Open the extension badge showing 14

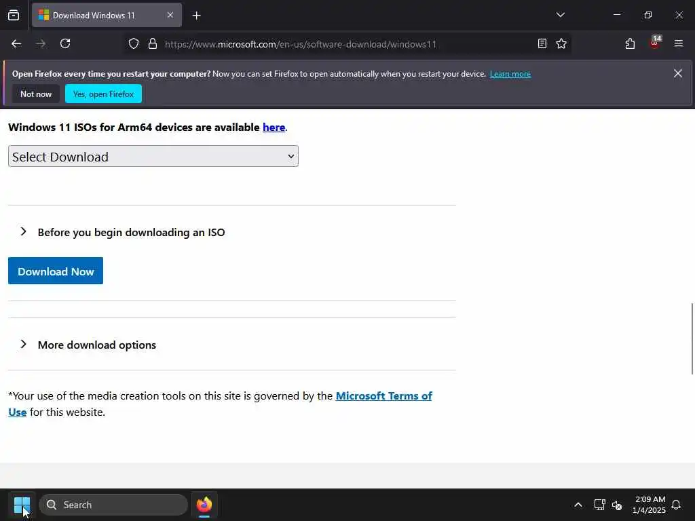pyautogui.click(x=655, y=43)
